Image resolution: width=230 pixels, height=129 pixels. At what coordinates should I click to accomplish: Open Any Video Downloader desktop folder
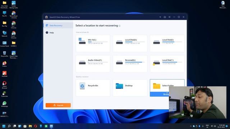click(x=4, y=5)
